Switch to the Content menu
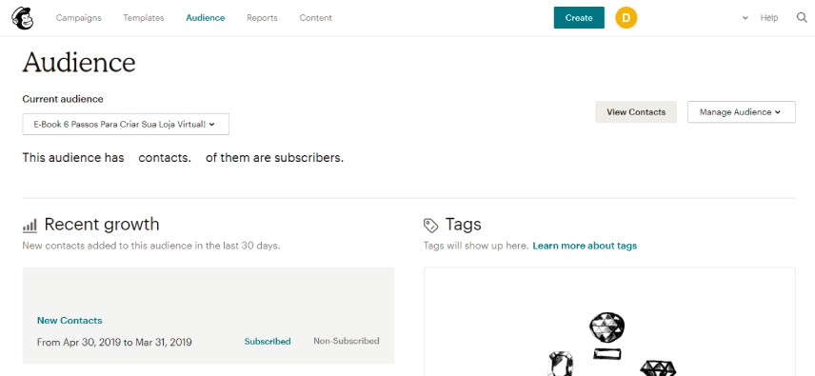 [315, 18]
